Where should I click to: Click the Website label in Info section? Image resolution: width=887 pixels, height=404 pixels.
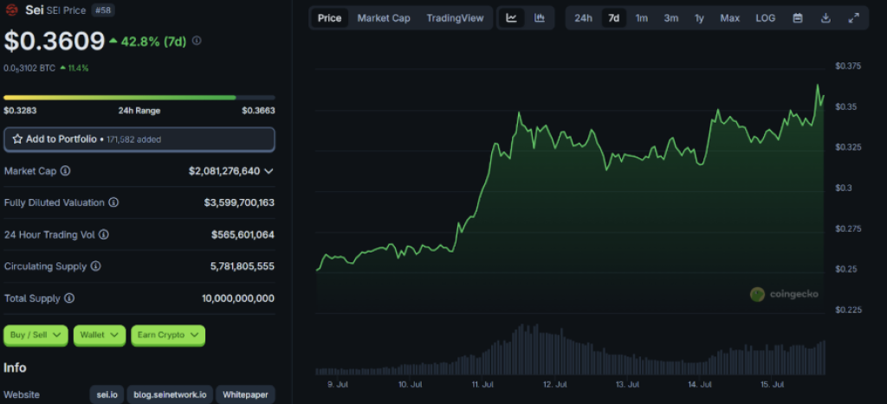pos(22,394)
